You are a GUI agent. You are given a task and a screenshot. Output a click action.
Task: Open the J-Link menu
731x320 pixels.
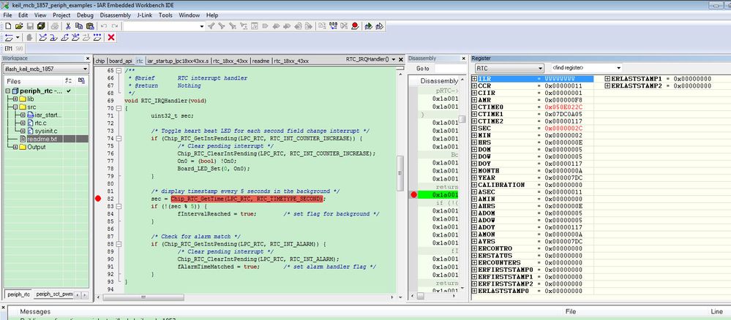[145, 15]
